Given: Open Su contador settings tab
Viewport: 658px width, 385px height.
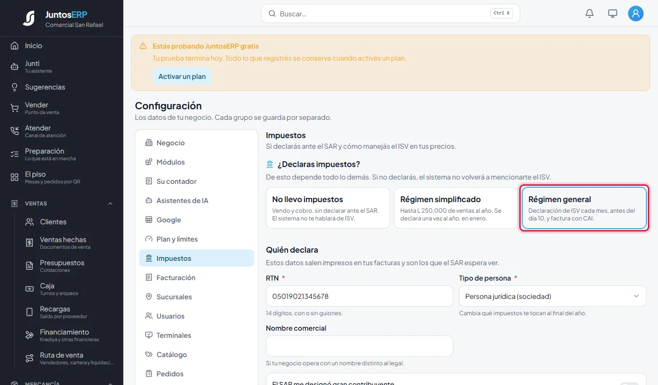Looking at the screenshot, I should (197, 181).
